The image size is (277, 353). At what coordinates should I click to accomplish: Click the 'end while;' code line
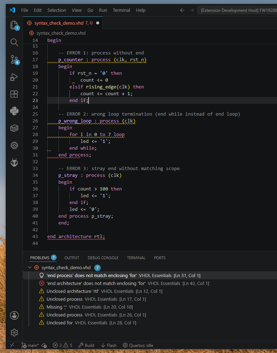[x=83, y=148]
